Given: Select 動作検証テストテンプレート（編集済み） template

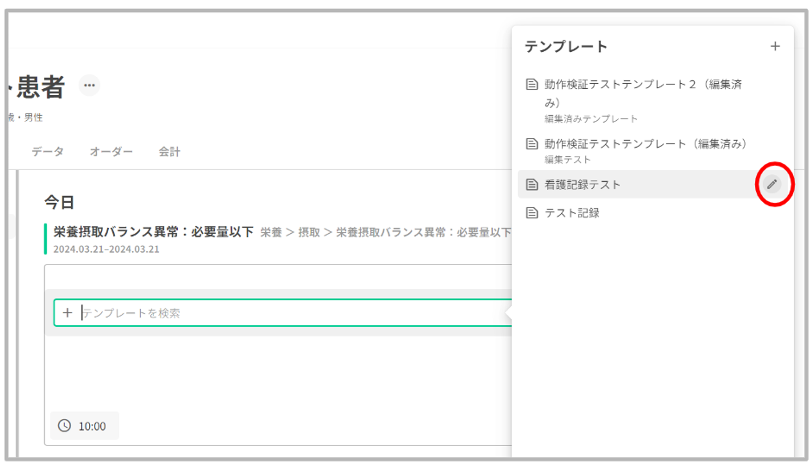Looking at the screenshot, I should 645,144.
